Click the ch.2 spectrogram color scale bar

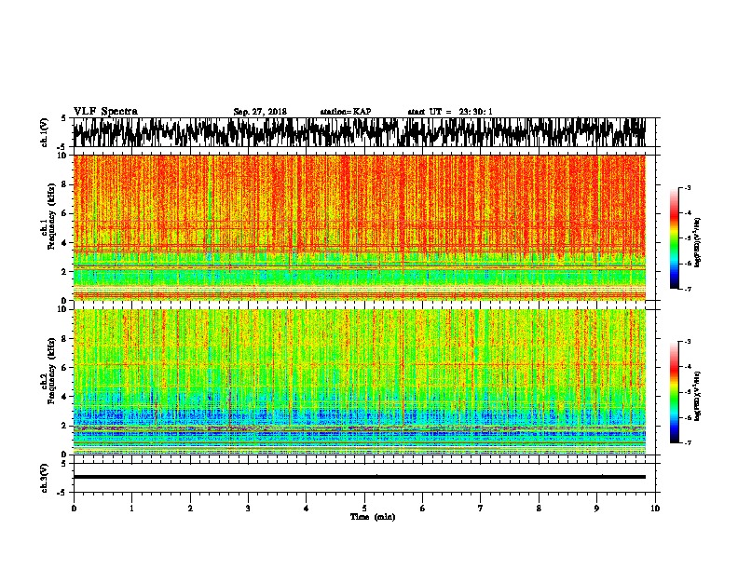pyautogui.click(x=675, y=392)
